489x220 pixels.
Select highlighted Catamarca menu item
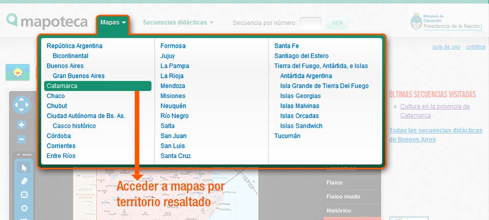tap(98, 86)
